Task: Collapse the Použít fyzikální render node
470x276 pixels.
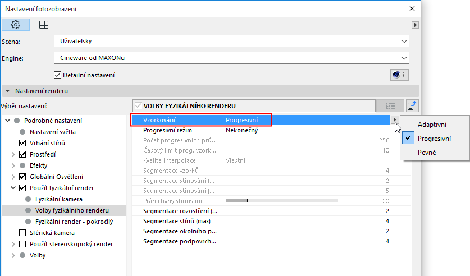Action: [13, 188]
